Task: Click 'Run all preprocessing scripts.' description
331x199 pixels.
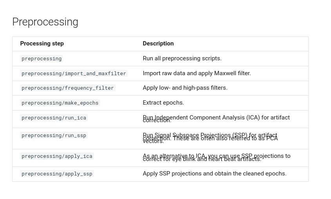Action: (182, 58)
